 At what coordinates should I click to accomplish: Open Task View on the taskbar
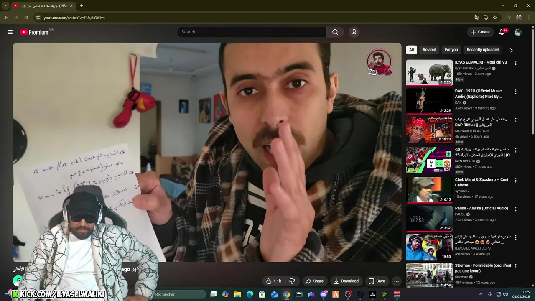[x=213, y=294]
